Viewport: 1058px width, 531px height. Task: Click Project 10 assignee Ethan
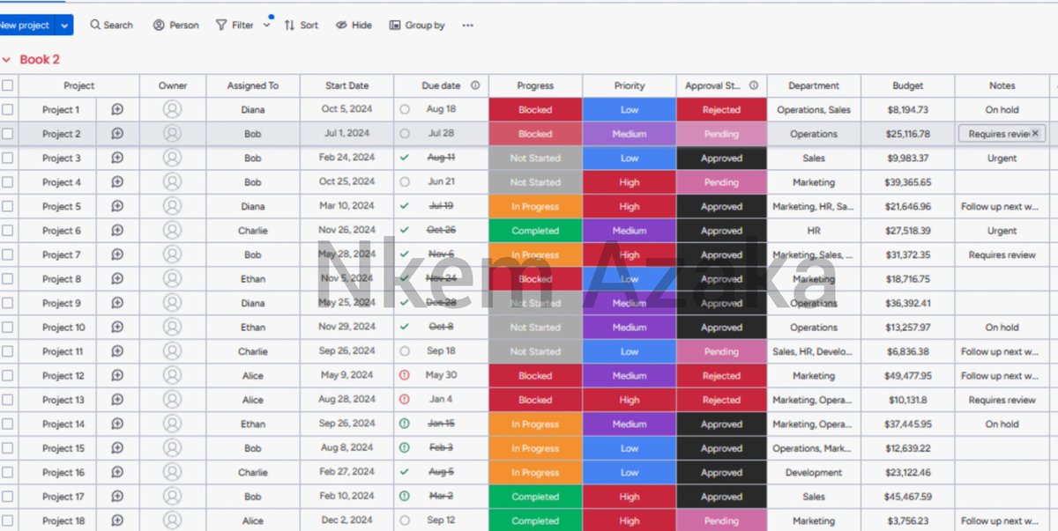253,327
